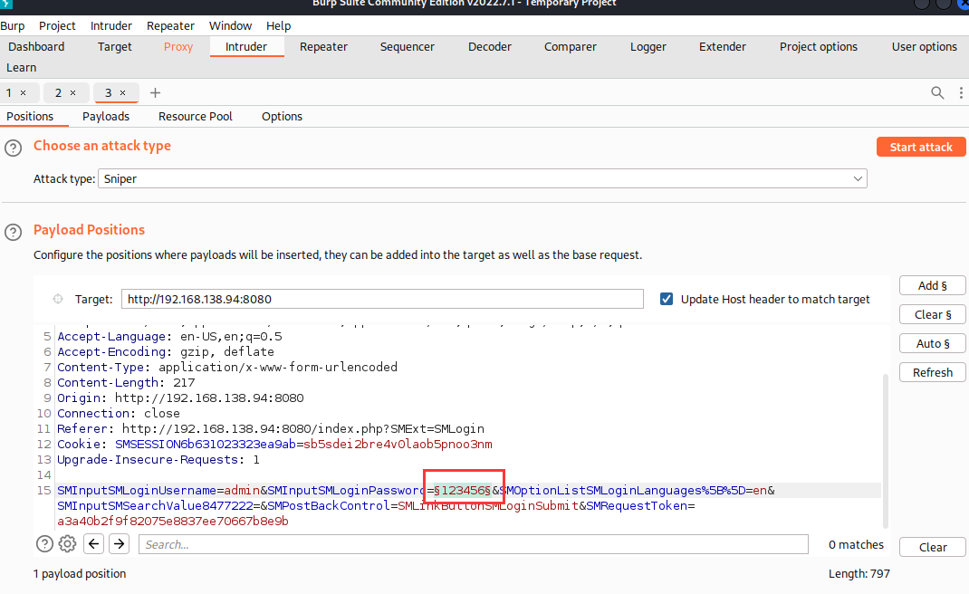Open the Intruder menu in menu bar
The height and width of the screenshot is (594, 969).
click(111, 26)
